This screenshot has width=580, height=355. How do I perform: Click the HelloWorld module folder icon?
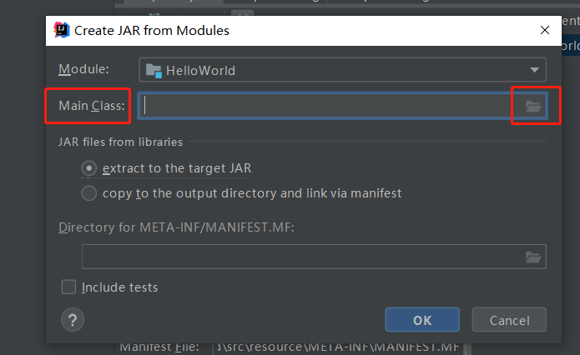tap(154, 70)
